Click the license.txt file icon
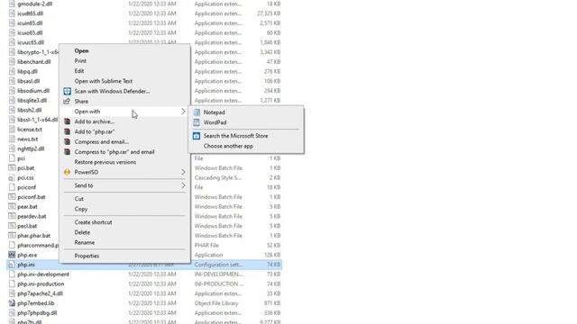Screen dimensions: 577x324 pos(12,130)
